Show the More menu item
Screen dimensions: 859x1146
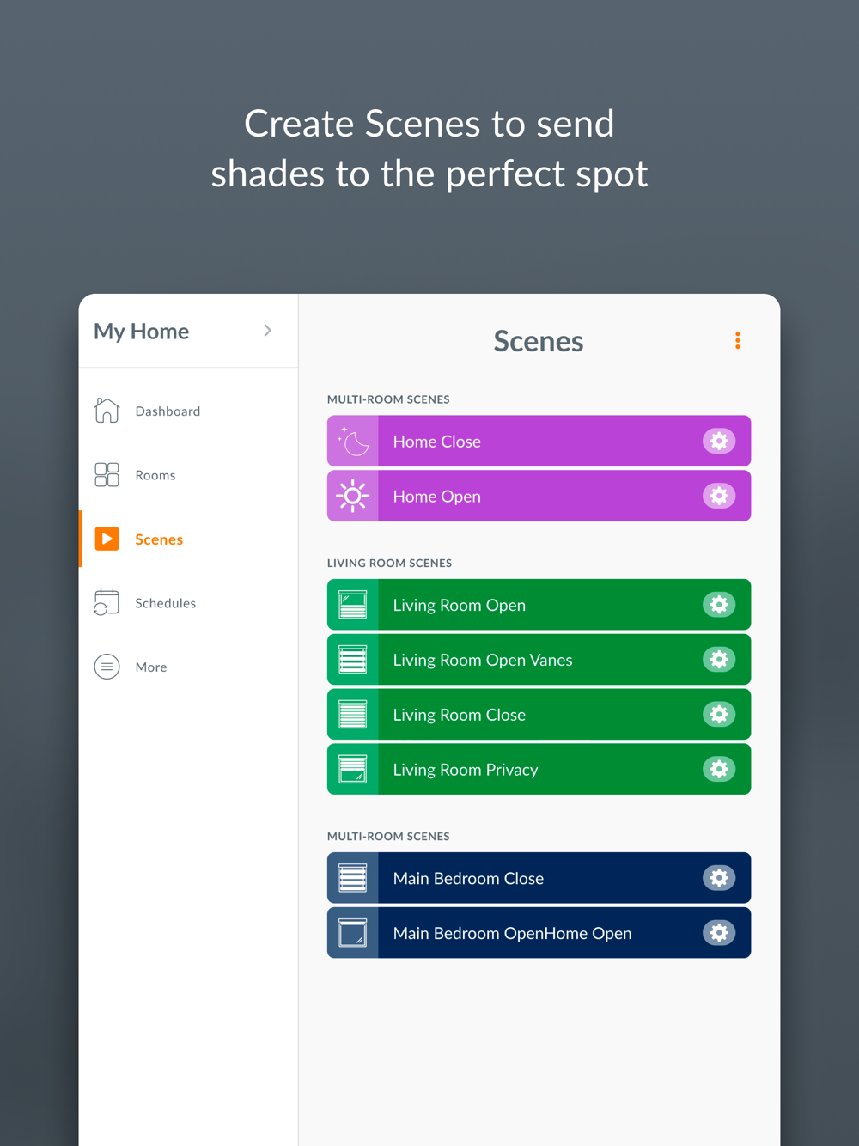[150, 667]
